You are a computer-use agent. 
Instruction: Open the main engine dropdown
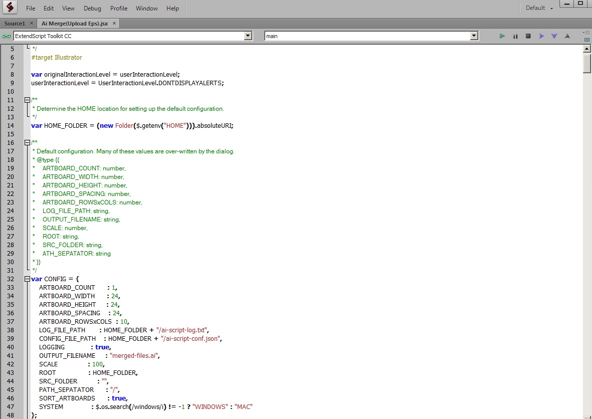474,36
